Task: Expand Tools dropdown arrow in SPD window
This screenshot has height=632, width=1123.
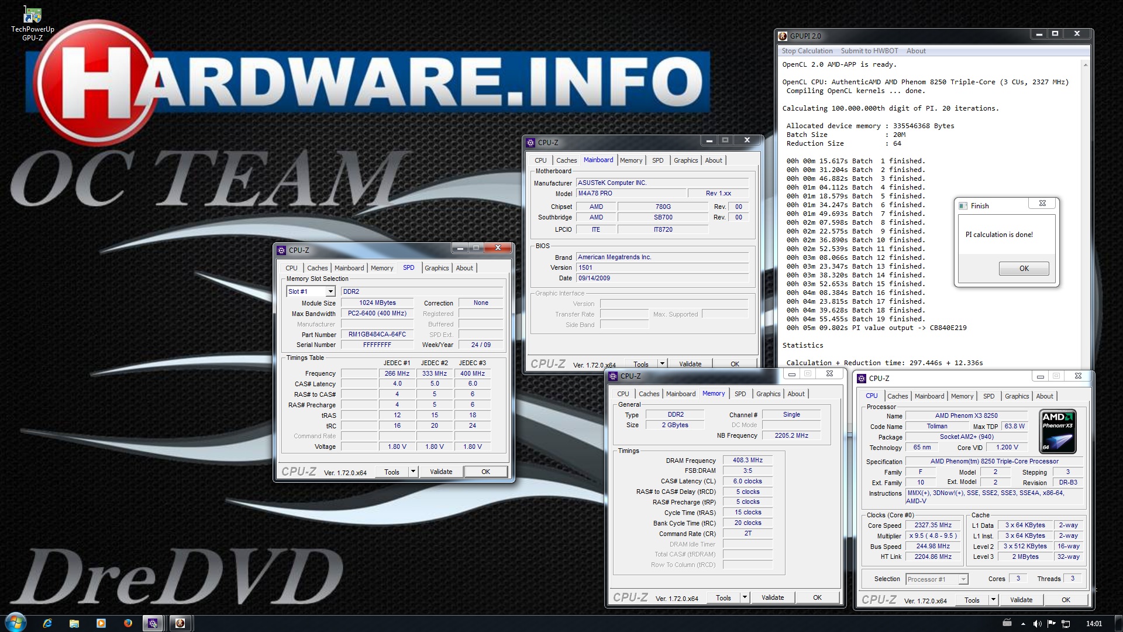Action: (x=413, y=472)
